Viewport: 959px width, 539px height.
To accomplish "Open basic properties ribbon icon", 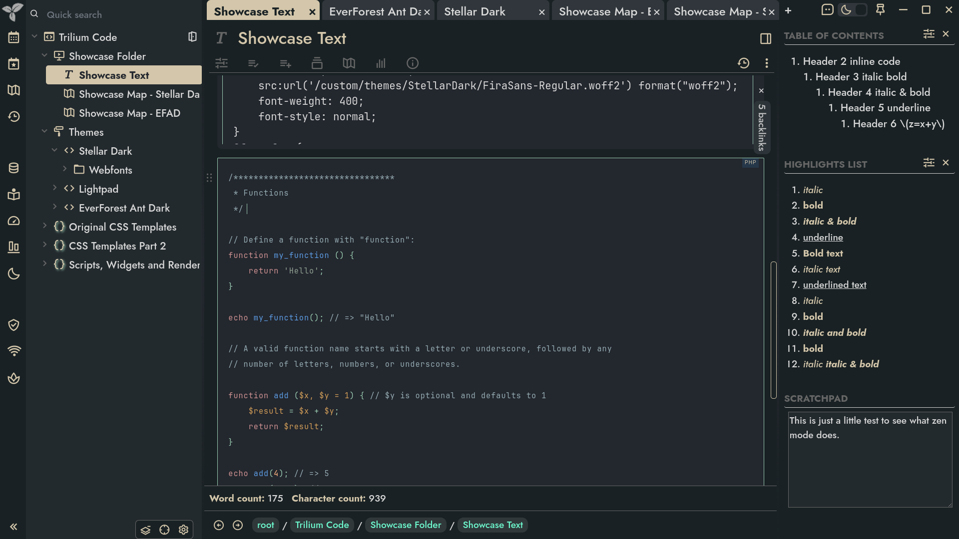I will (221, 63).
